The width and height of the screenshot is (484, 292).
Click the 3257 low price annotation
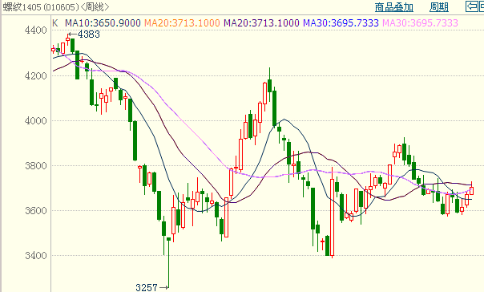pyautogui.click(x=147, y=288)
